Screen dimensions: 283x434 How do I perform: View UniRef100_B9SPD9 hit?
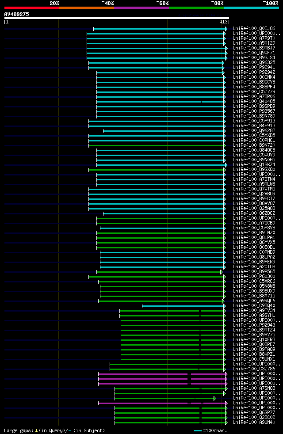tap(254, 106)
